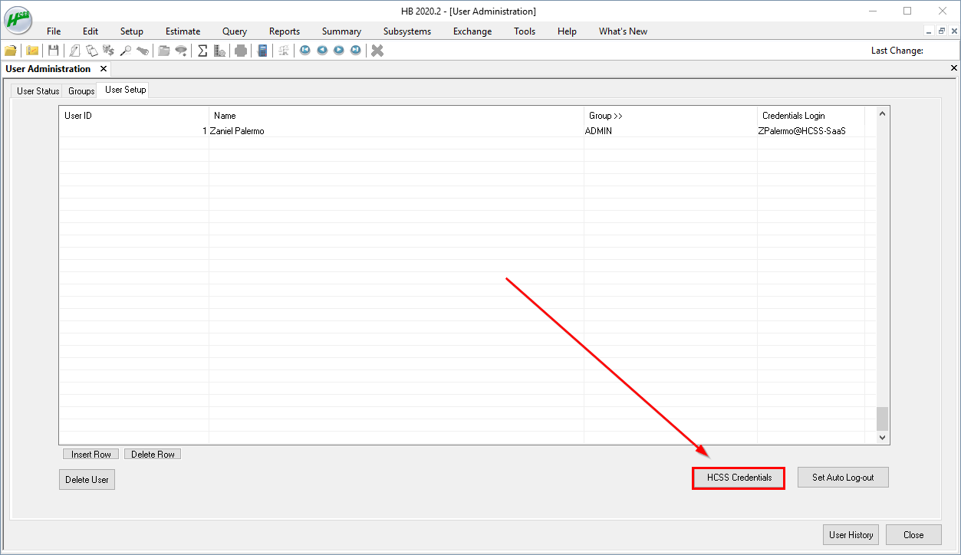Click the printer icon in toolbar
This screenshot has width=961, height=555.
[x=241, y=51]
